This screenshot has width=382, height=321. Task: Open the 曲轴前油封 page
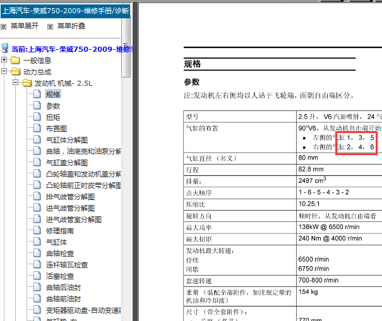(x=63, y=299)
